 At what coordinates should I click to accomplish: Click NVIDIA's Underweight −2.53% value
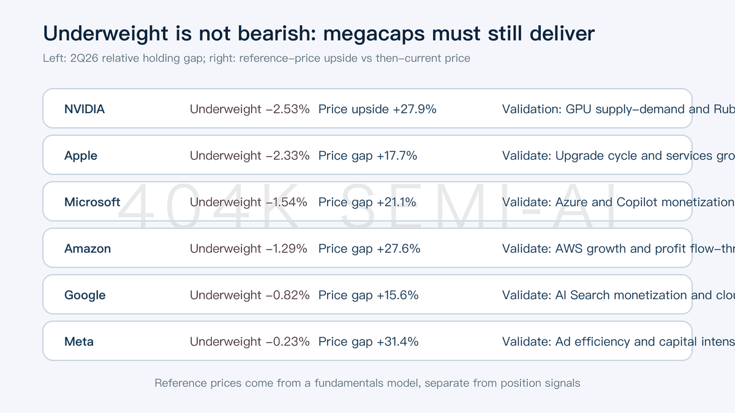tap(249, 109)
